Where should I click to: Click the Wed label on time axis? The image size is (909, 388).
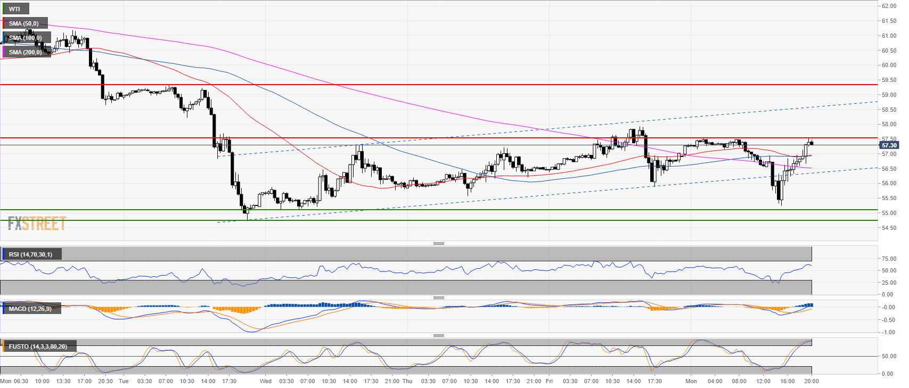[x=265, y=381]
